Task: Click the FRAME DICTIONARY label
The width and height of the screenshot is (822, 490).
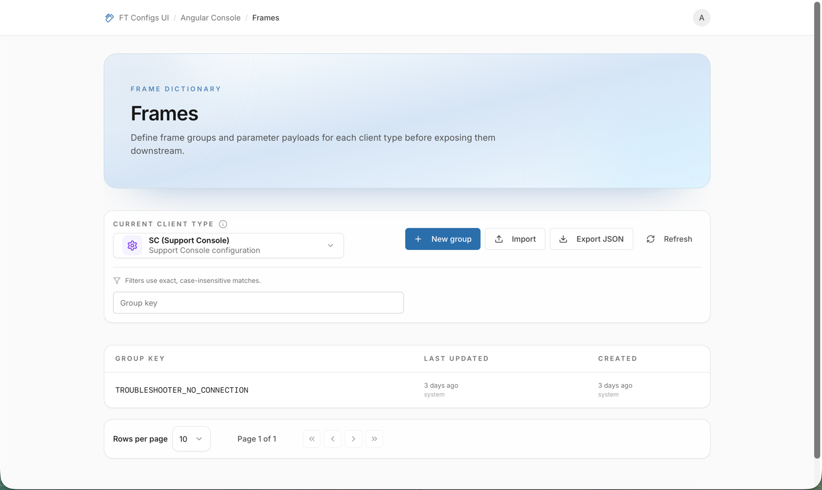Action: pyautogui.click(x=176, y=89)
